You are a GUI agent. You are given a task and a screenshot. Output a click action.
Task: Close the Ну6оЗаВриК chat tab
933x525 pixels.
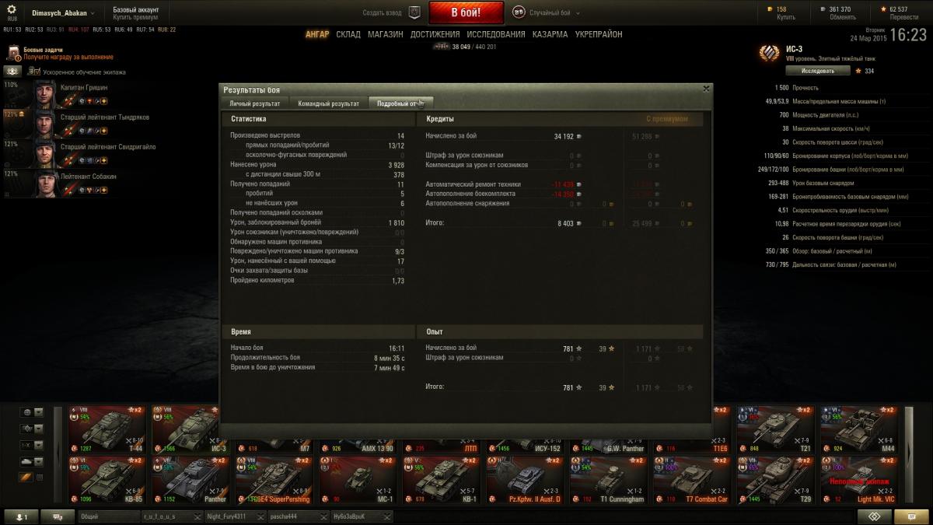[x=388, y=516]
